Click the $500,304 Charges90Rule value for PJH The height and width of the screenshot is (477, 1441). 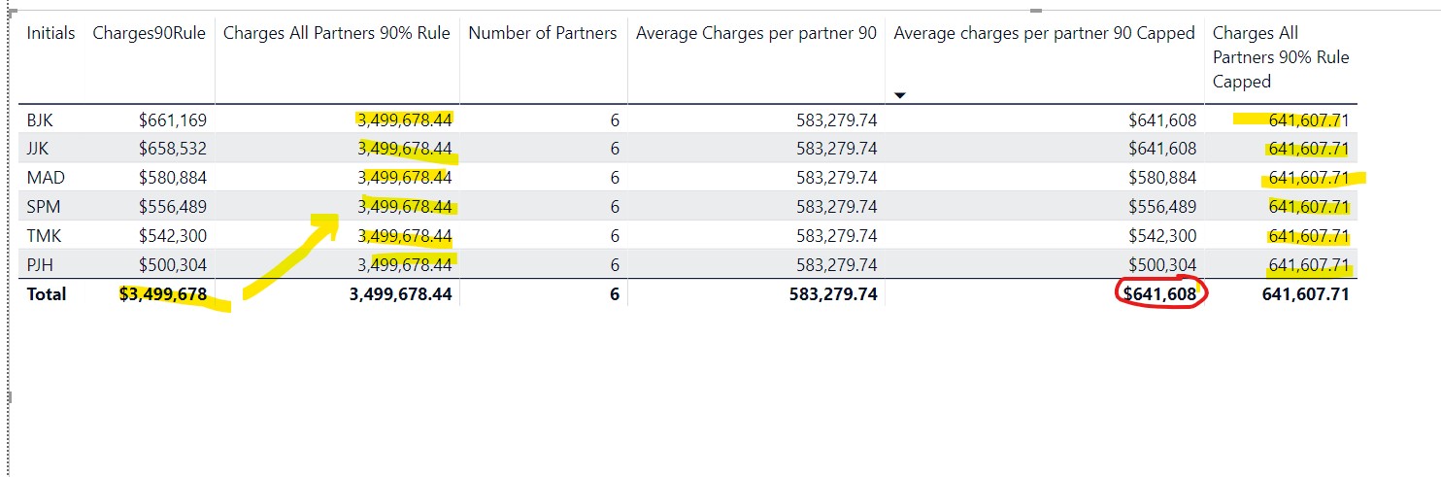pyautogui.click(x=173, y=264)
